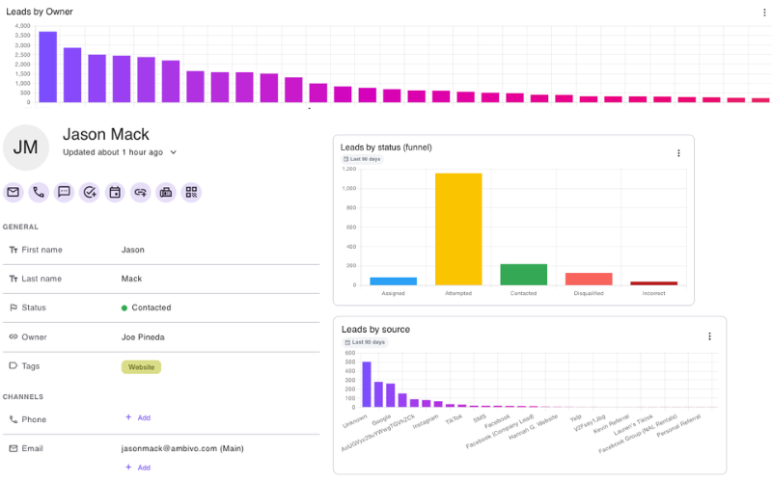The height and width of the screenshot is (482, 772).
Task: Select the green Contacted bar in funnel chart
Action: click(523, 275)
